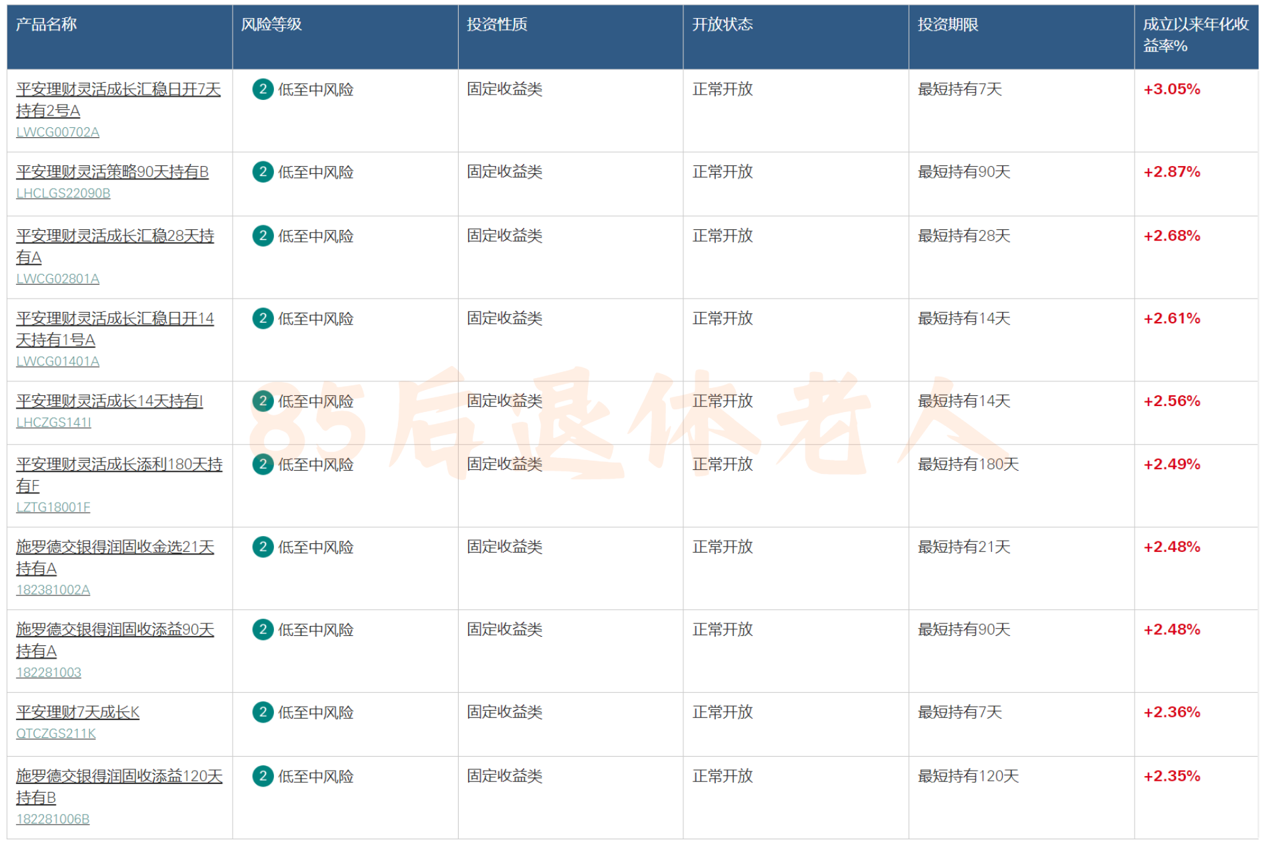This screenshot has width=1264, height=844.
Task: Click risk level 2 badge for 182381002A row
Action: [x=263, y=547]
